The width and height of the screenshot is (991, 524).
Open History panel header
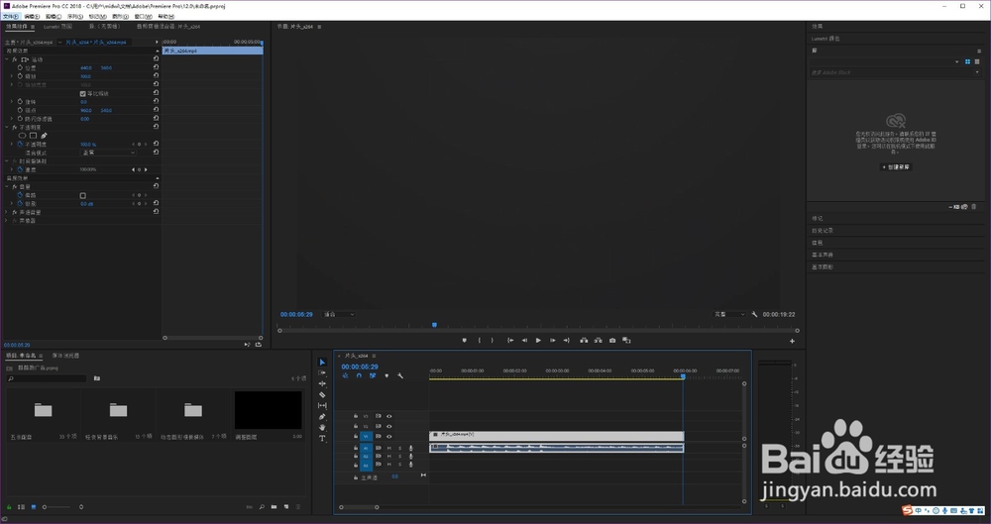point(823,231)
